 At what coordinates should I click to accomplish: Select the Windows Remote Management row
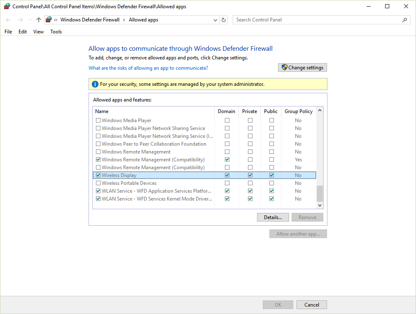click(x=205, y=152)
